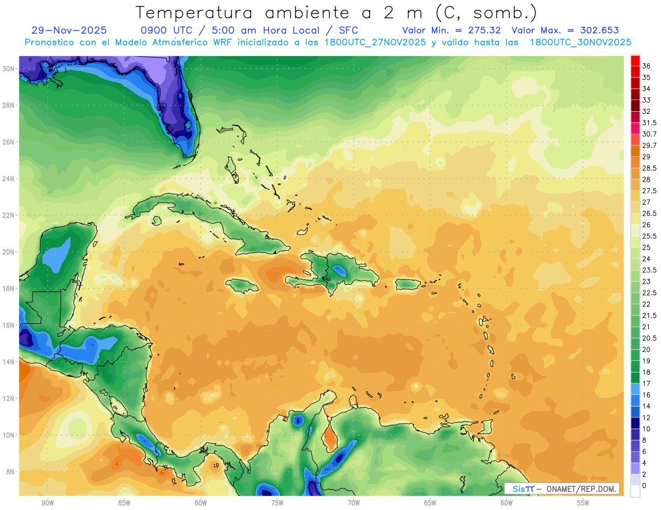Image resolution: width=661 pixels, height=510 pixels.
Task: Click the "70W" longitude label
Action: pyautogui.click(x=354, y=503)
